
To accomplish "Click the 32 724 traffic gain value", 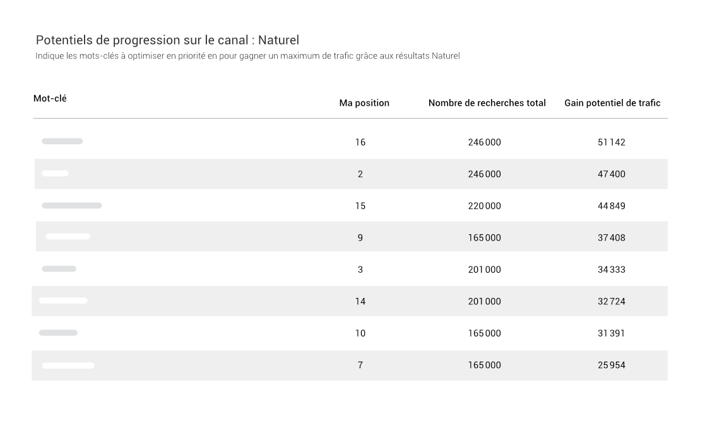I will 612,301.
